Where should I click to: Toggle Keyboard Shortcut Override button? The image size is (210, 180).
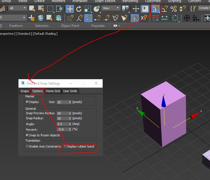pos(145,9)
